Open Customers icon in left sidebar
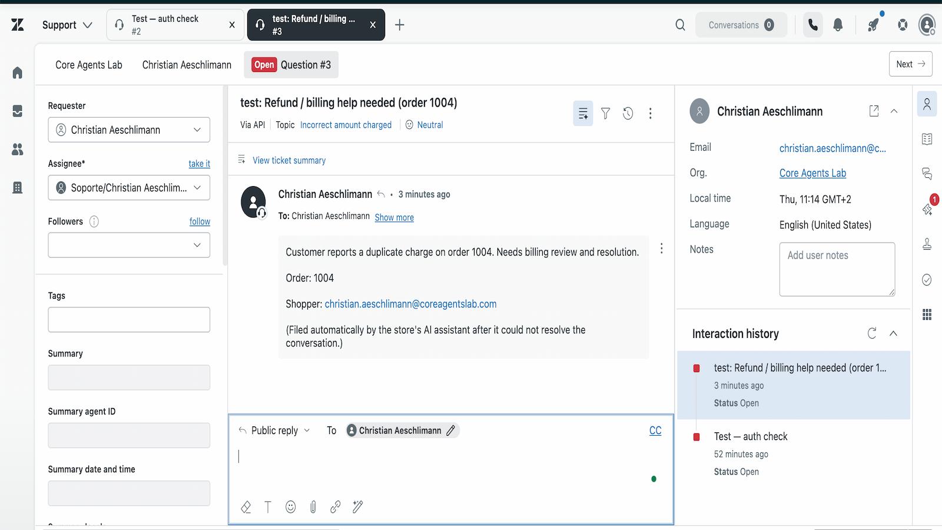942x530 pixels. pos(18,150)
